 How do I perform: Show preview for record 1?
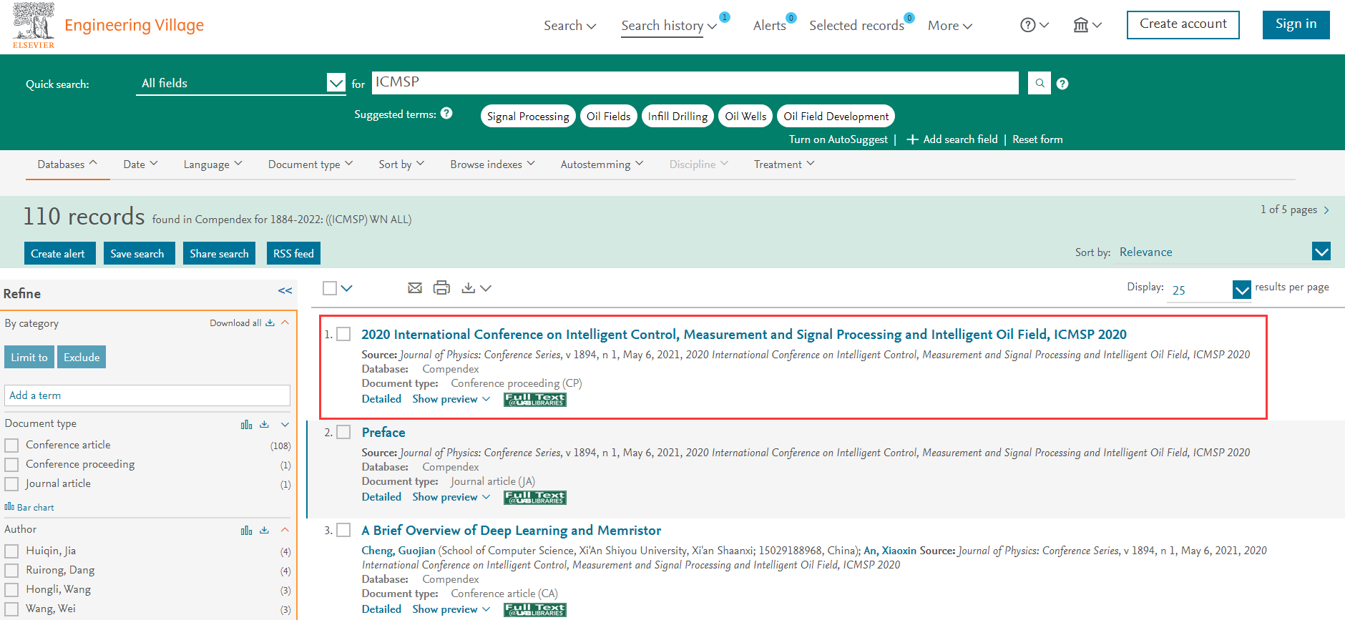pyautogui.click(x=451, y=399)
